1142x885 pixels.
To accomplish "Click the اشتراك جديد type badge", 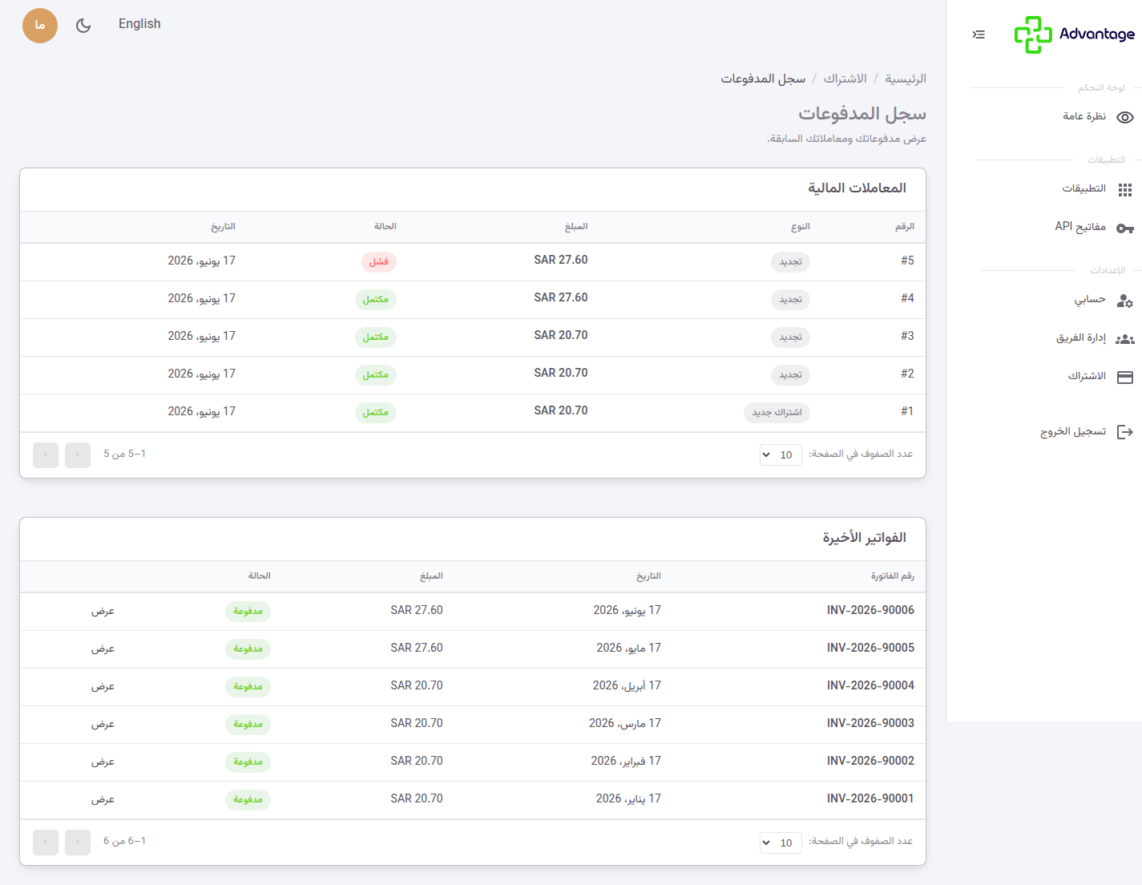I will [x=777, y=413].
